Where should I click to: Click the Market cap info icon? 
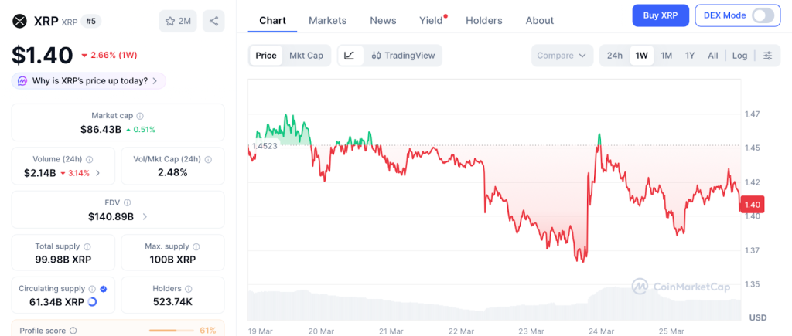140,116
